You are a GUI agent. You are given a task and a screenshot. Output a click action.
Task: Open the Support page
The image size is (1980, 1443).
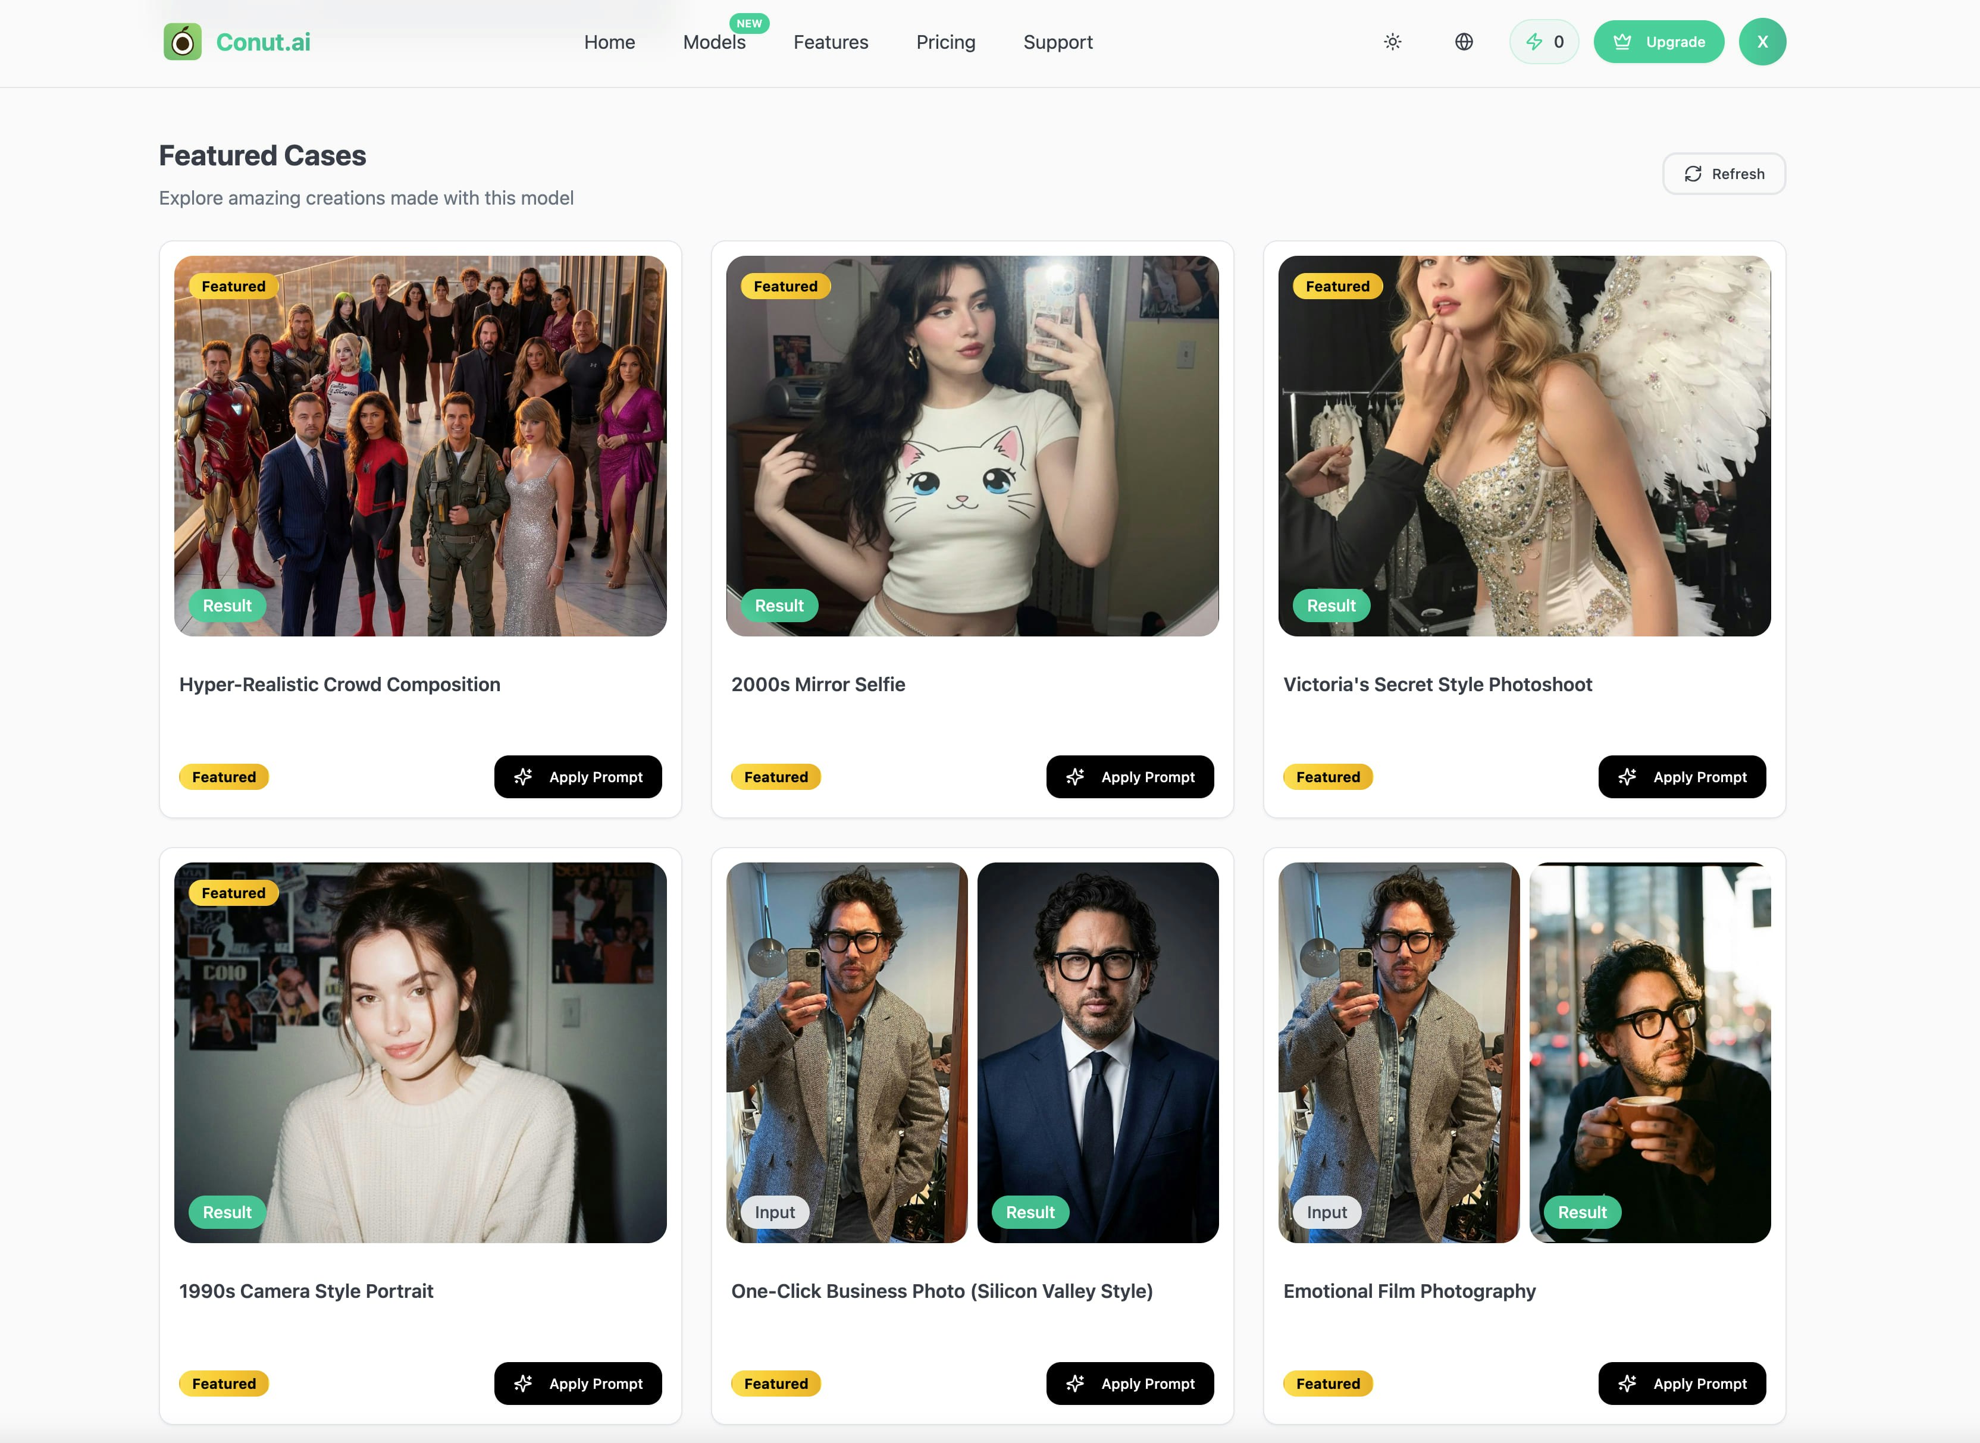pyautogui.click(x=1057, y=42)
